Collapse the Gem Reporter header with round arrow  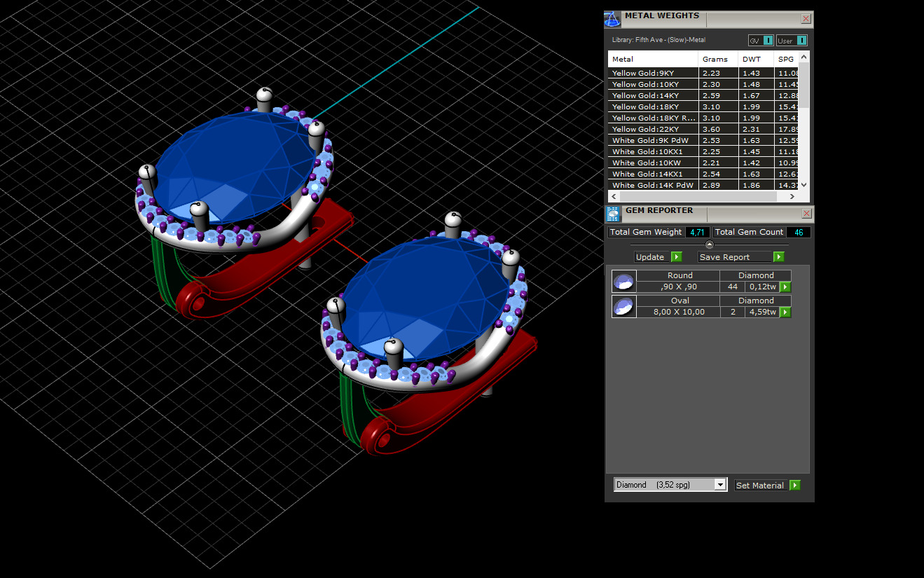coord(710,245)
